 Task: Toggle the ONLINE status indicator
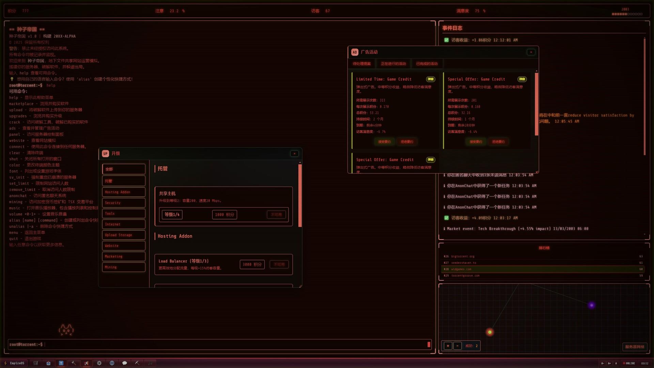[x=628, y=363]
